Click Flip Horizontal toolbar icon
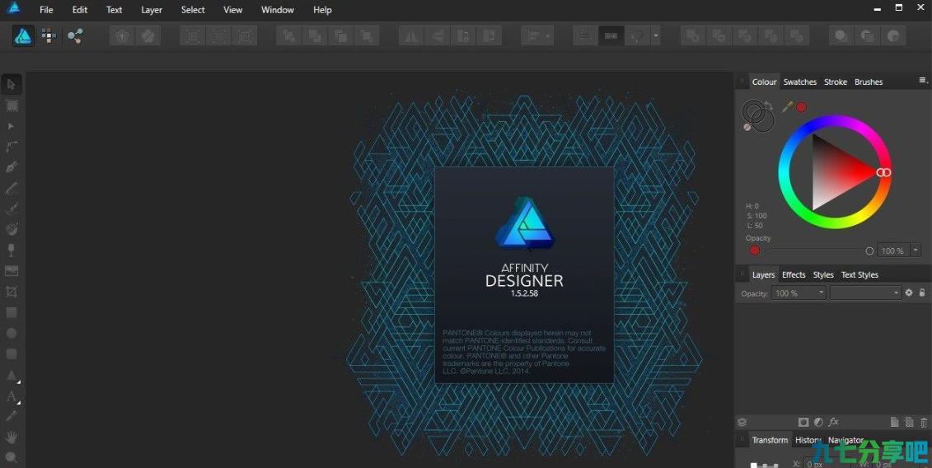This screenshot has width=932, height=468. tap(411, 35)
